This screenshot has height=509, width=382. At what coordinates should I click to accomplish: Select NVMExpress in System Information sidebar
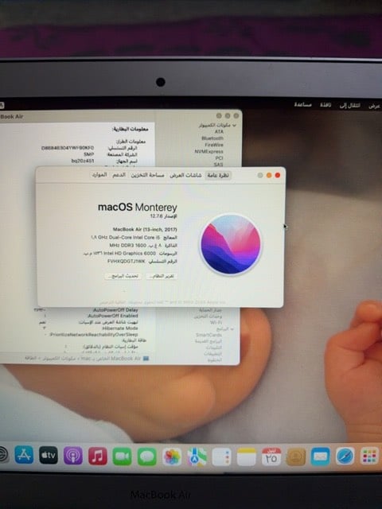tap(209, 152)
